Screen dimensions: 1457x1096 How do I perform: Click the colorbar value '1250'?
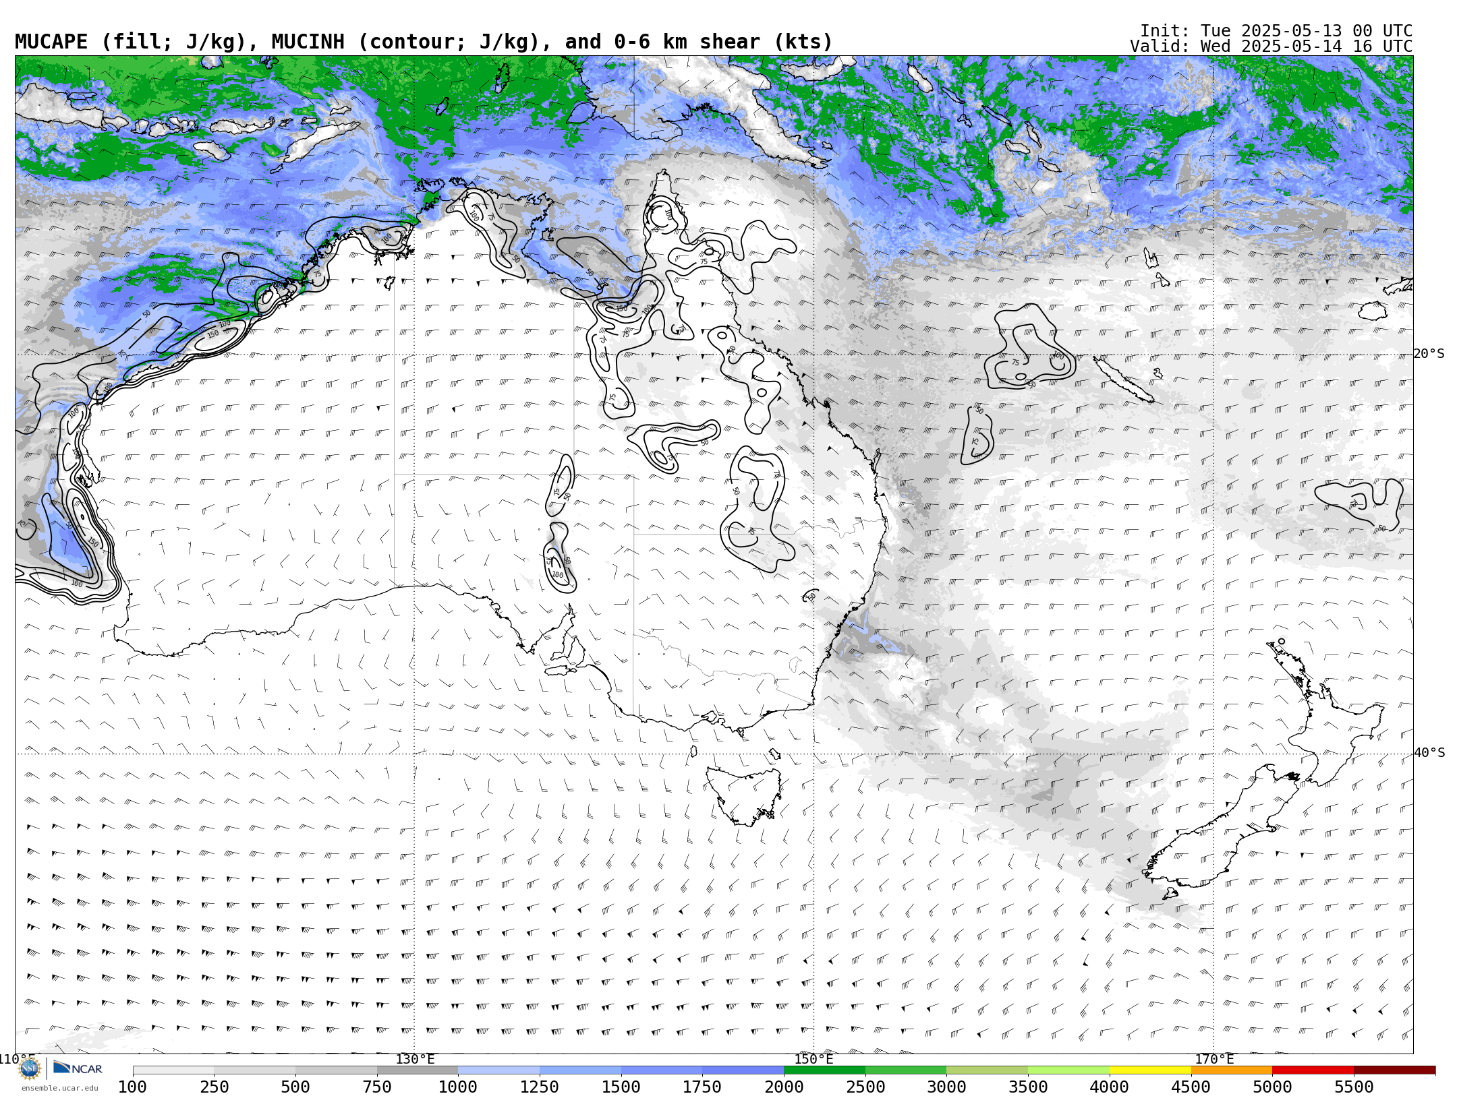click(x=540, y=1087)
